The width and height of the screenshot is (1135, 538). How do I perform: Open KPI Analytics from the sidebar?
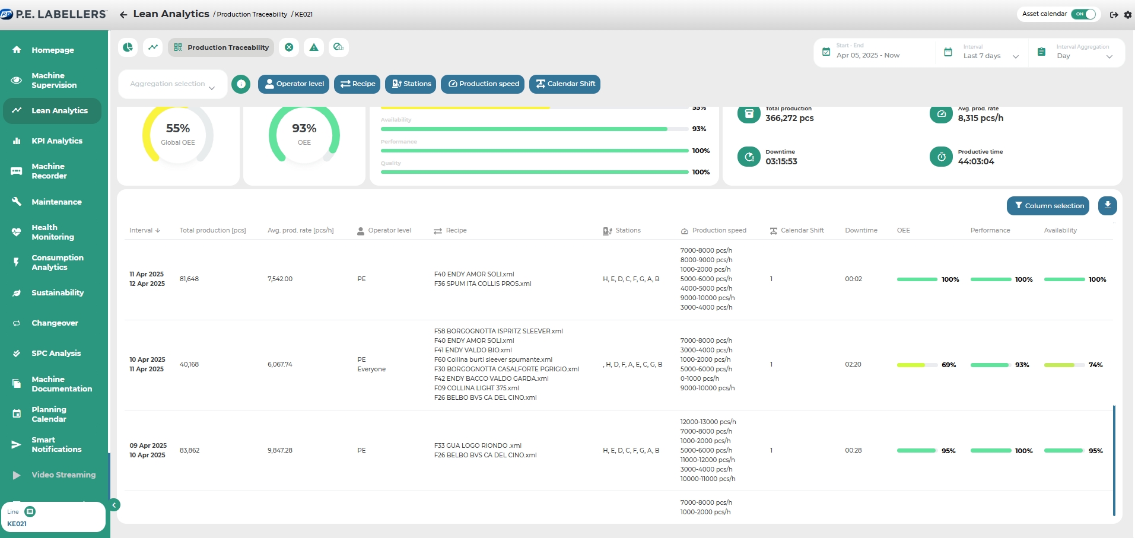pyautogui.click(x=56, y=141)
